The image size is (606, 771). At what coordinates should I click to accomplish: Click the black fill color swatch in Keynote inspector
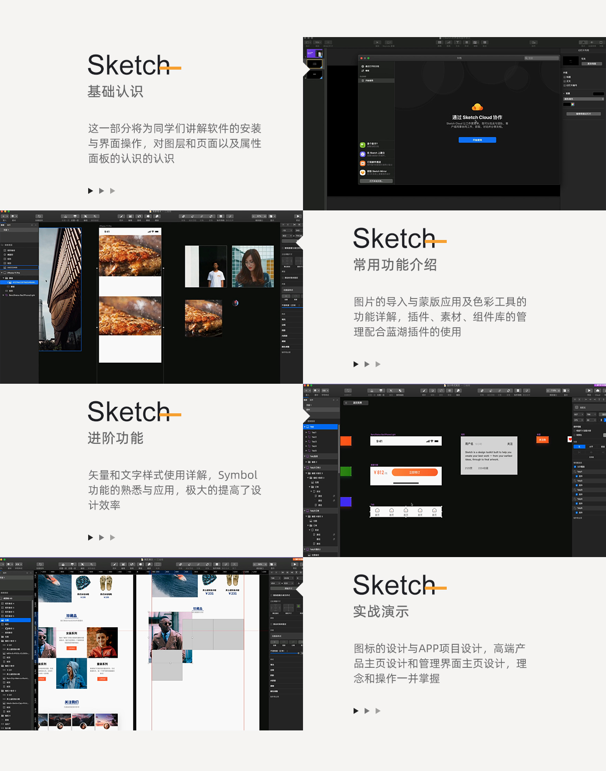(x=567, y=104)
